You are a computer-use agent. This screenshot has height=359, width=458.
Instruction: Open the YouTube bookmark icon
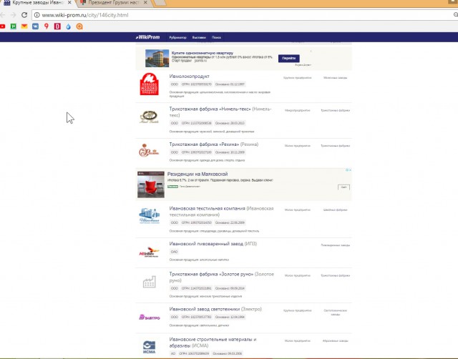2,26
